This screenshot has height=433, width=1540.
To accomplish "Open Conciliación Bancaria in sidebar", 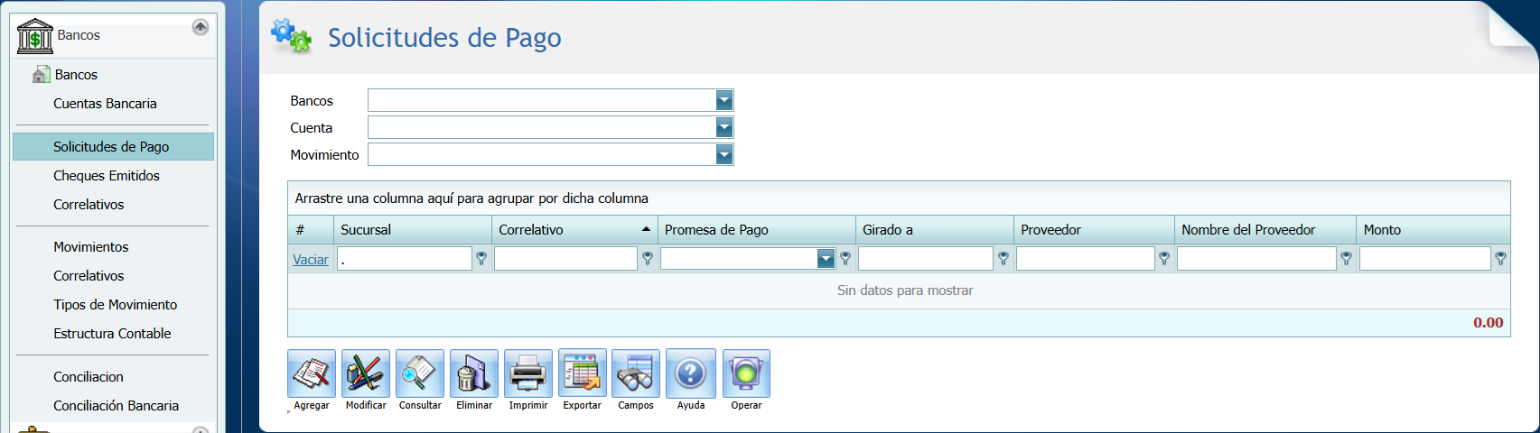I will pyautogui.click(x=116, y=406).
